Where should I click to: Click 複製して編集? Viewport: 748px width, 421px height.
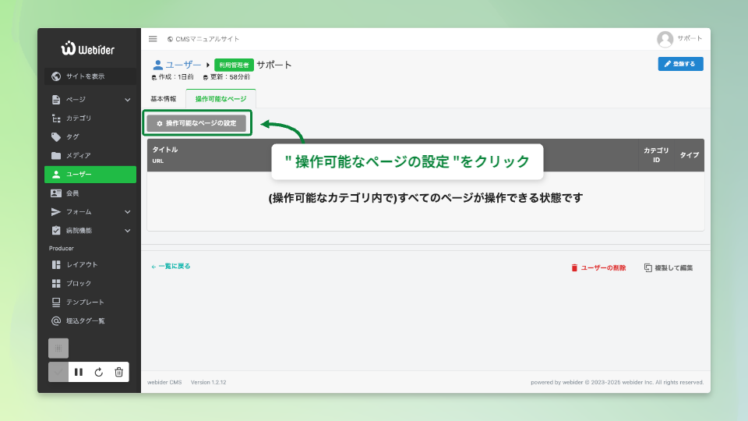coord(669,267)
